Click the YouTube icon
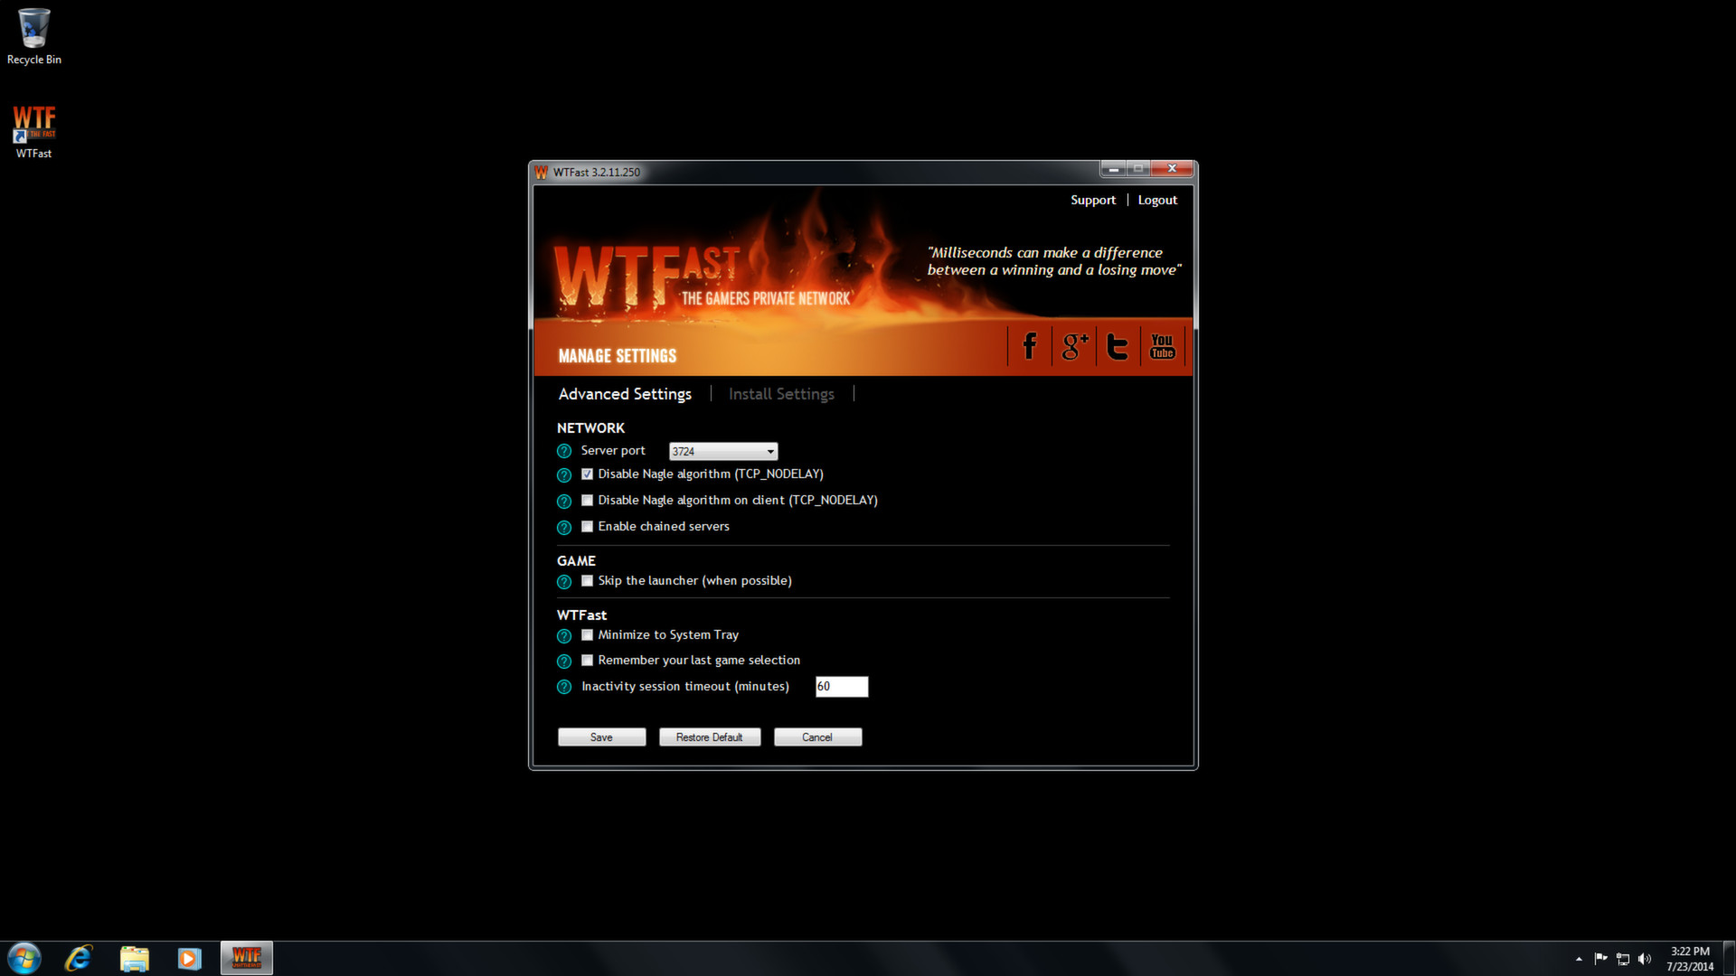This screenshot has width=1736, height=976. coord(1161,347)
